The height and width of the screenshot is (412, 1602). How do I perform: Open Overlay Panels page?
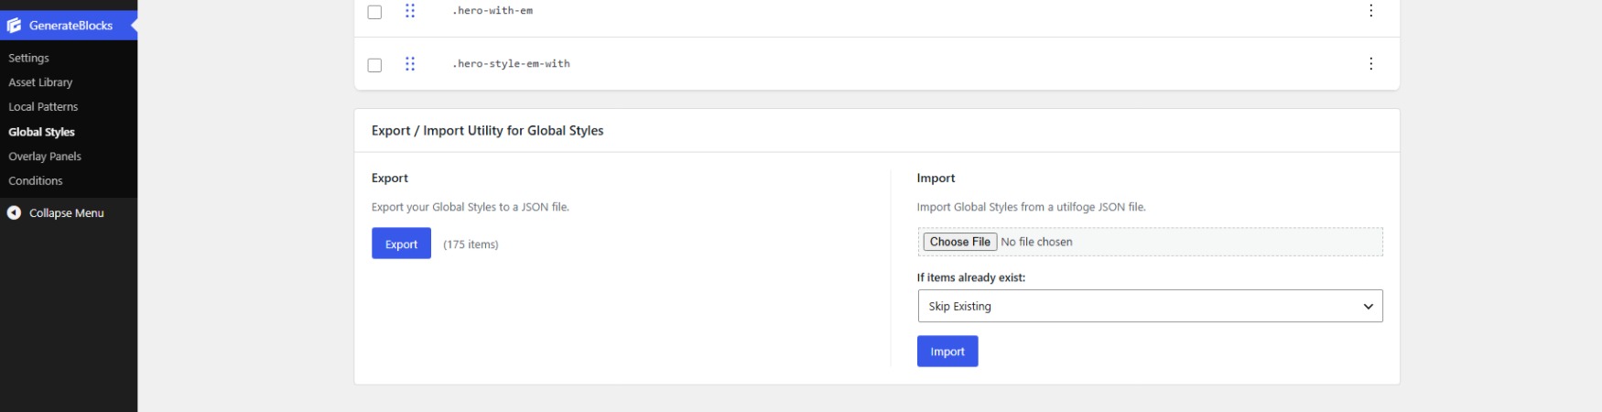coord(45,157)
